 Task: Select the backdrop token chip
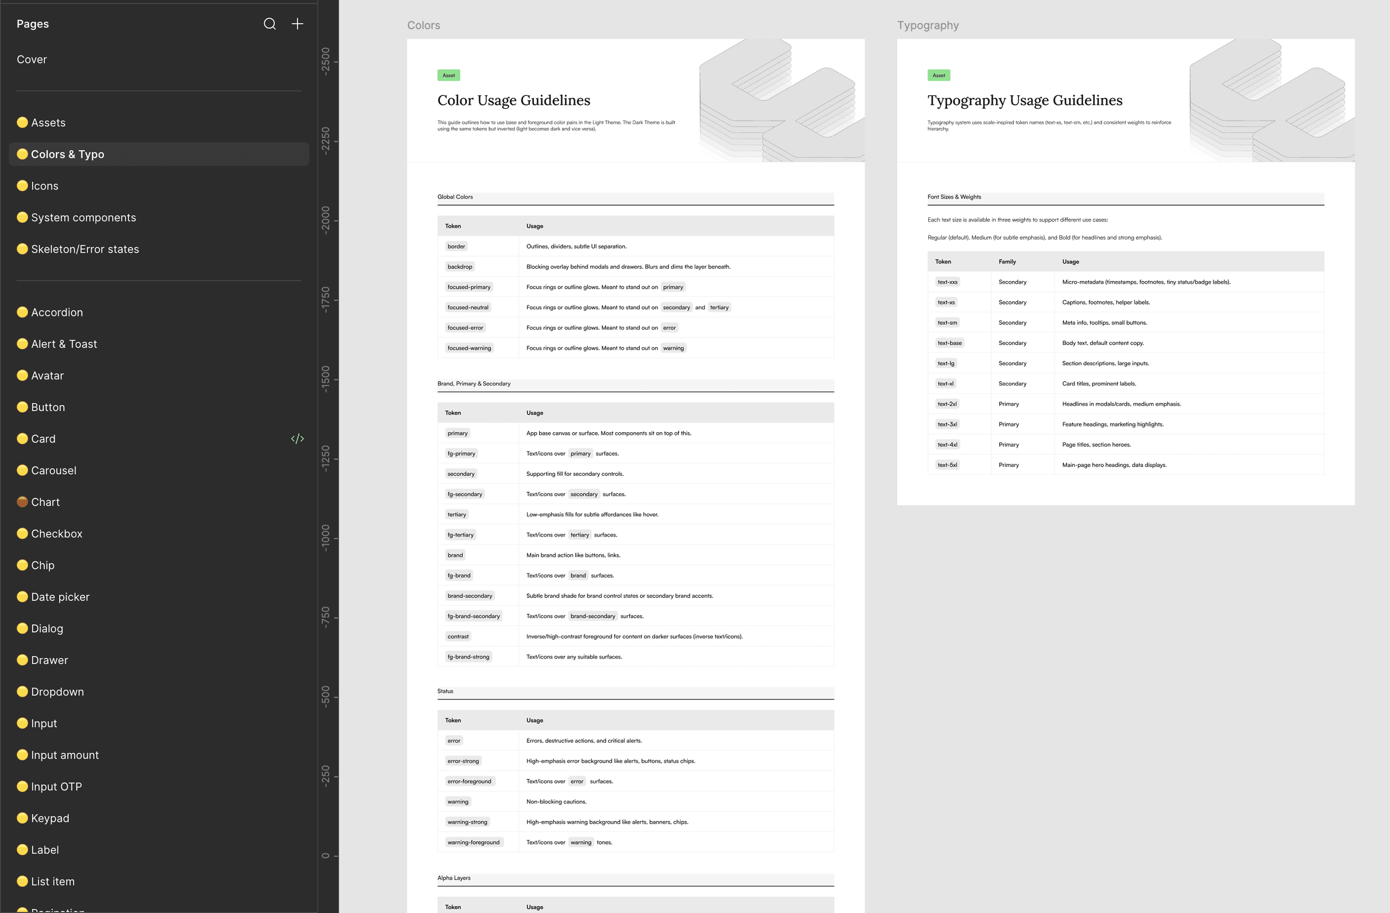(x=460, y=267)
